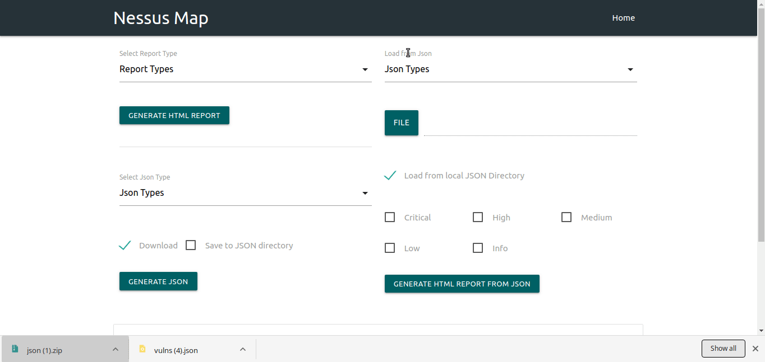Click scrollbar up arrow
765x362 pixels.
tap(761, 3)
